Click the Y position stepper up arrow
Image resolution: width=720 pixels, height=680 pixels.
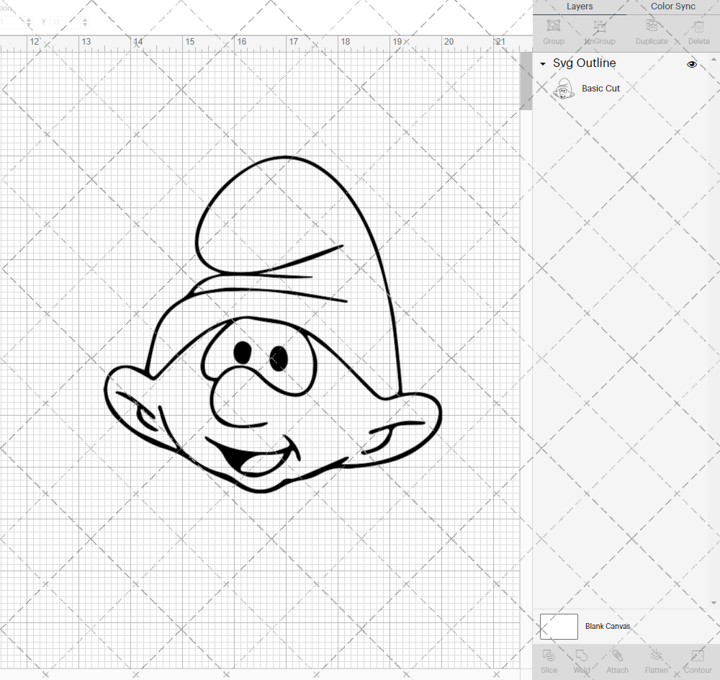(85, 20)
